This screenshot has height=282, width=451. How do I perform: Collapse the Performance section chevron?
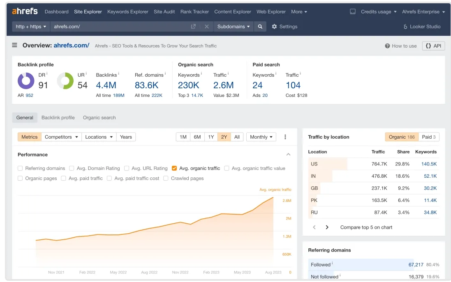pyautogui.click(x=288, y=154)
